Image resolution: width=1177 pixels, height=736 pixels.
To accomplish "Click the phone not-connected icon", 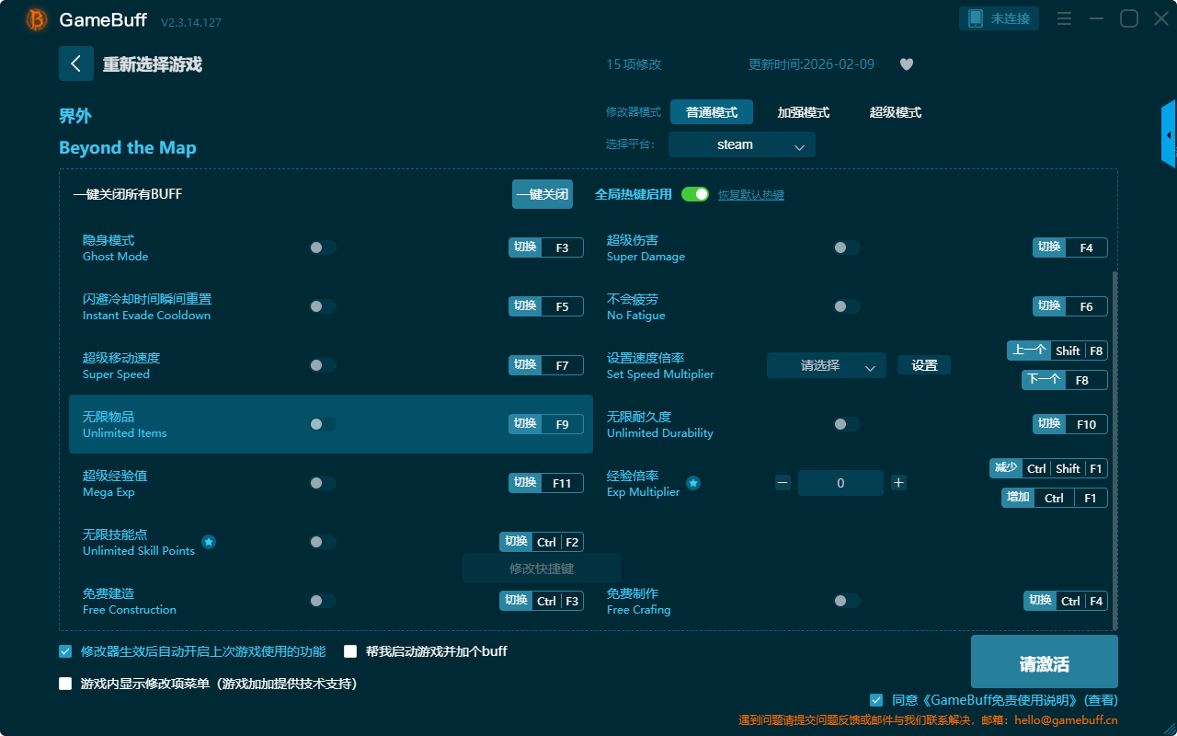I will point(976,18).
